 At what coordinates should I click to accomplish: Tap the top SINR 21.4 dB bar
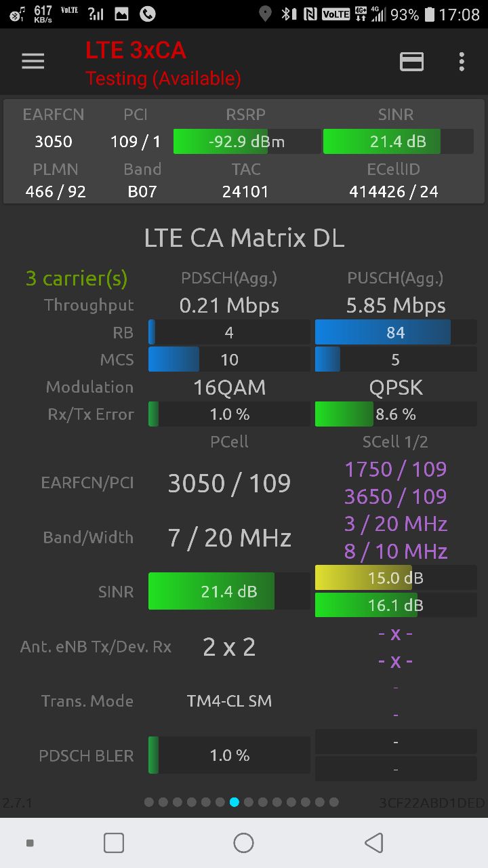pyautogui.click(x=398, y=142)
